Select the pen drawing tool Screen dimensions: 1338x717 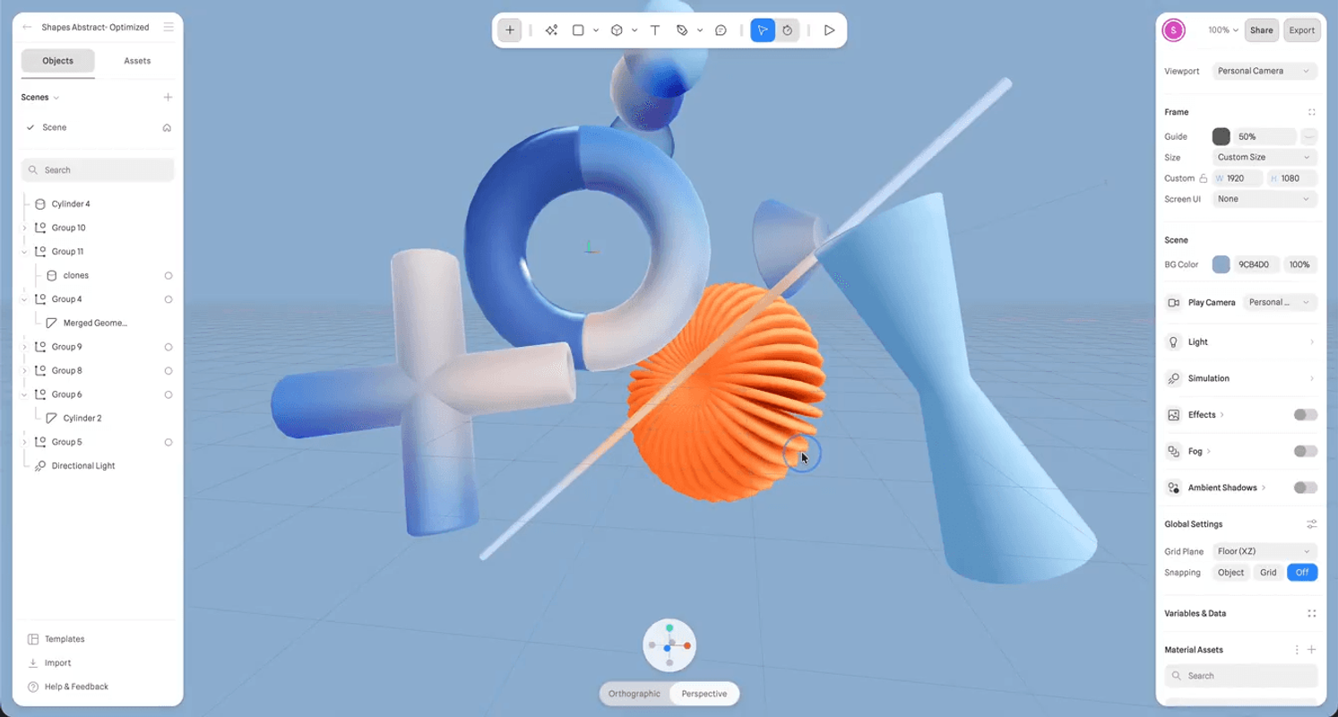(682, 30)
